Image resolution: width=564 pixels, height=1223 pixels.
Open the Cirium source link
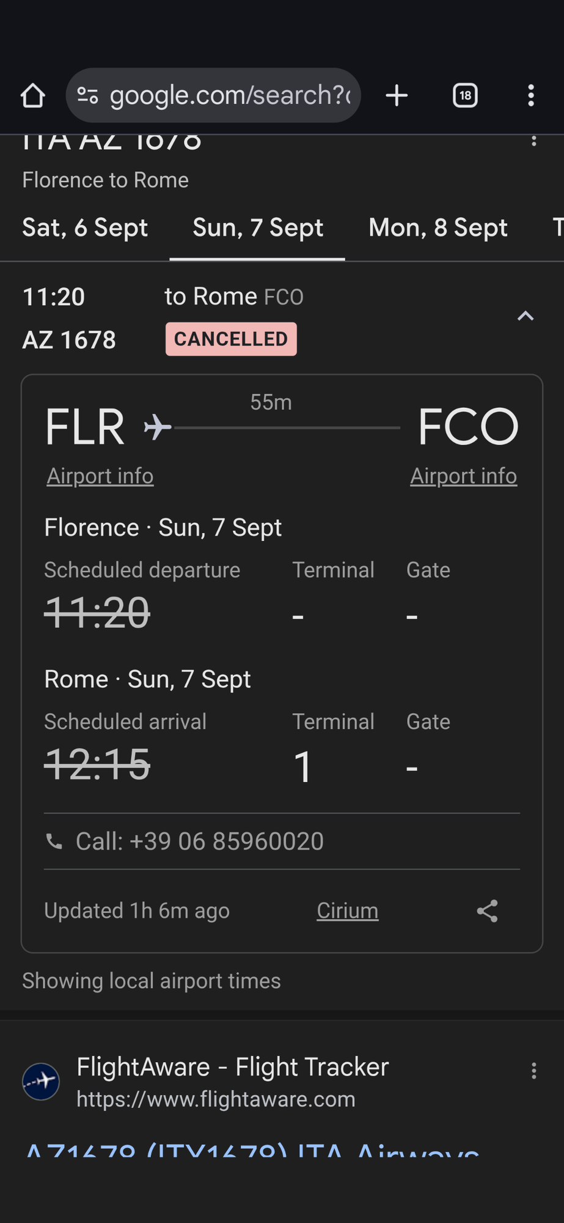[348, 911]
